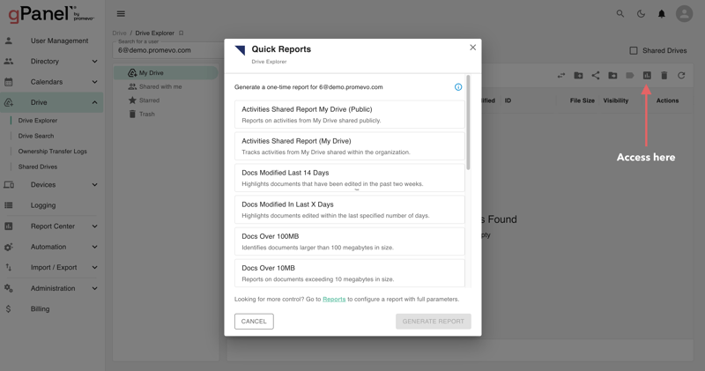Click the trash delete icon in toolbar
This screenshot has width=705, height=371.
click(x=664, y=76)
